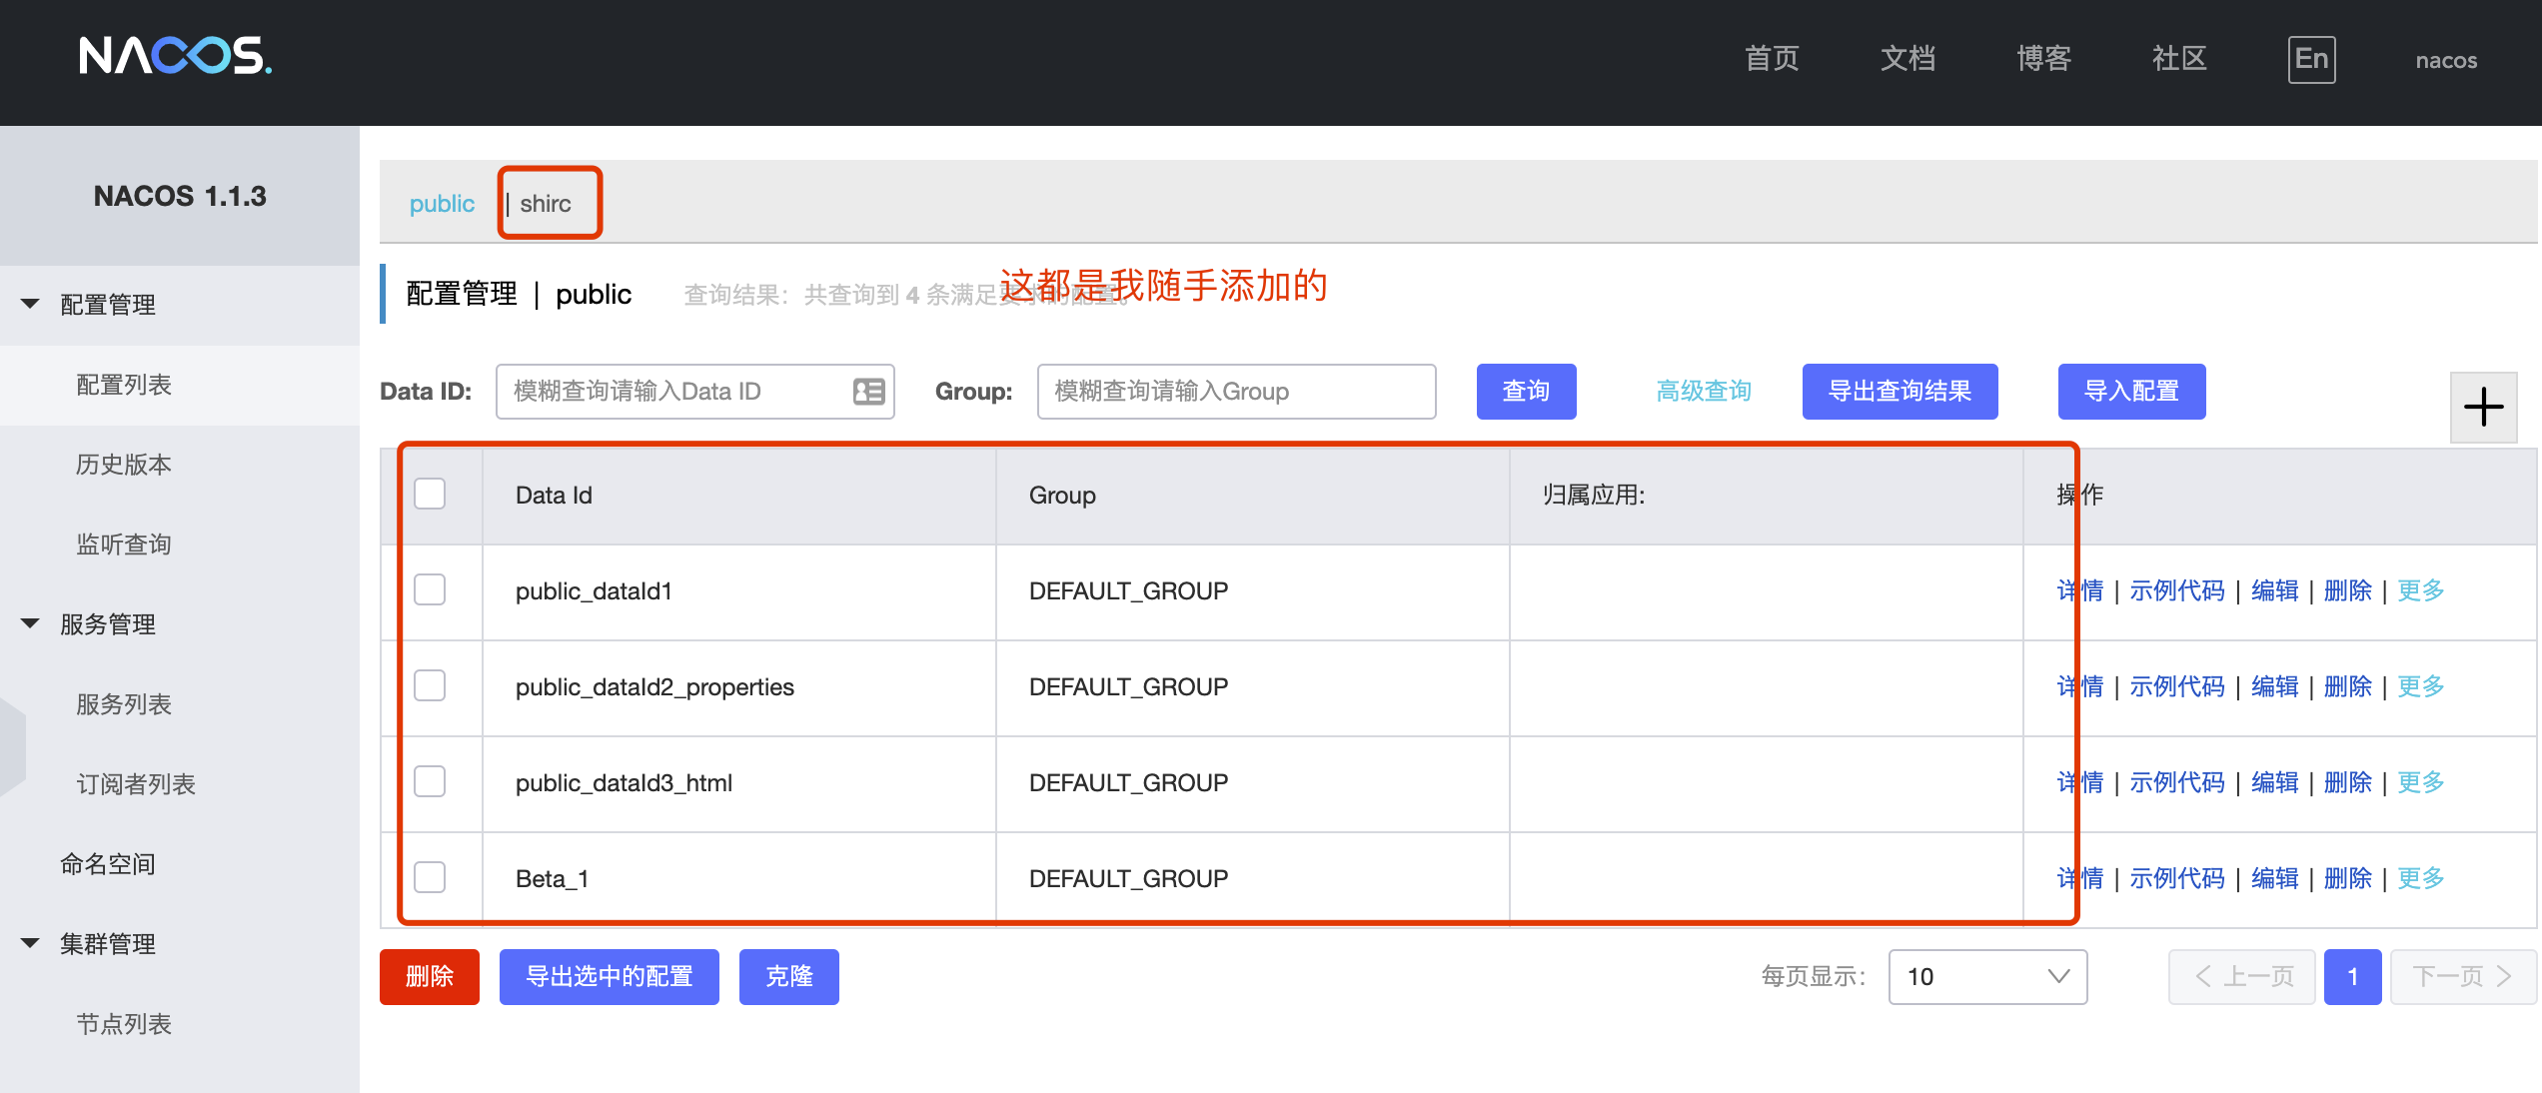Click the 导出查询结果 button
Viewport: 2542px width, 1093px height.
(x=1899, y=392)
